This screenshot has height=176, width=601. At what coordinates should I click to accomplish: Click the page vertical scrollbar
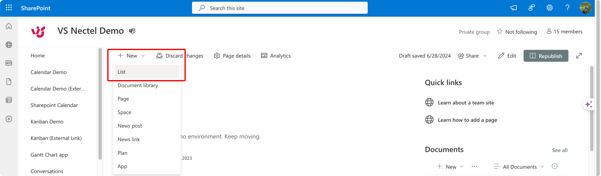[x=591, y=108]
